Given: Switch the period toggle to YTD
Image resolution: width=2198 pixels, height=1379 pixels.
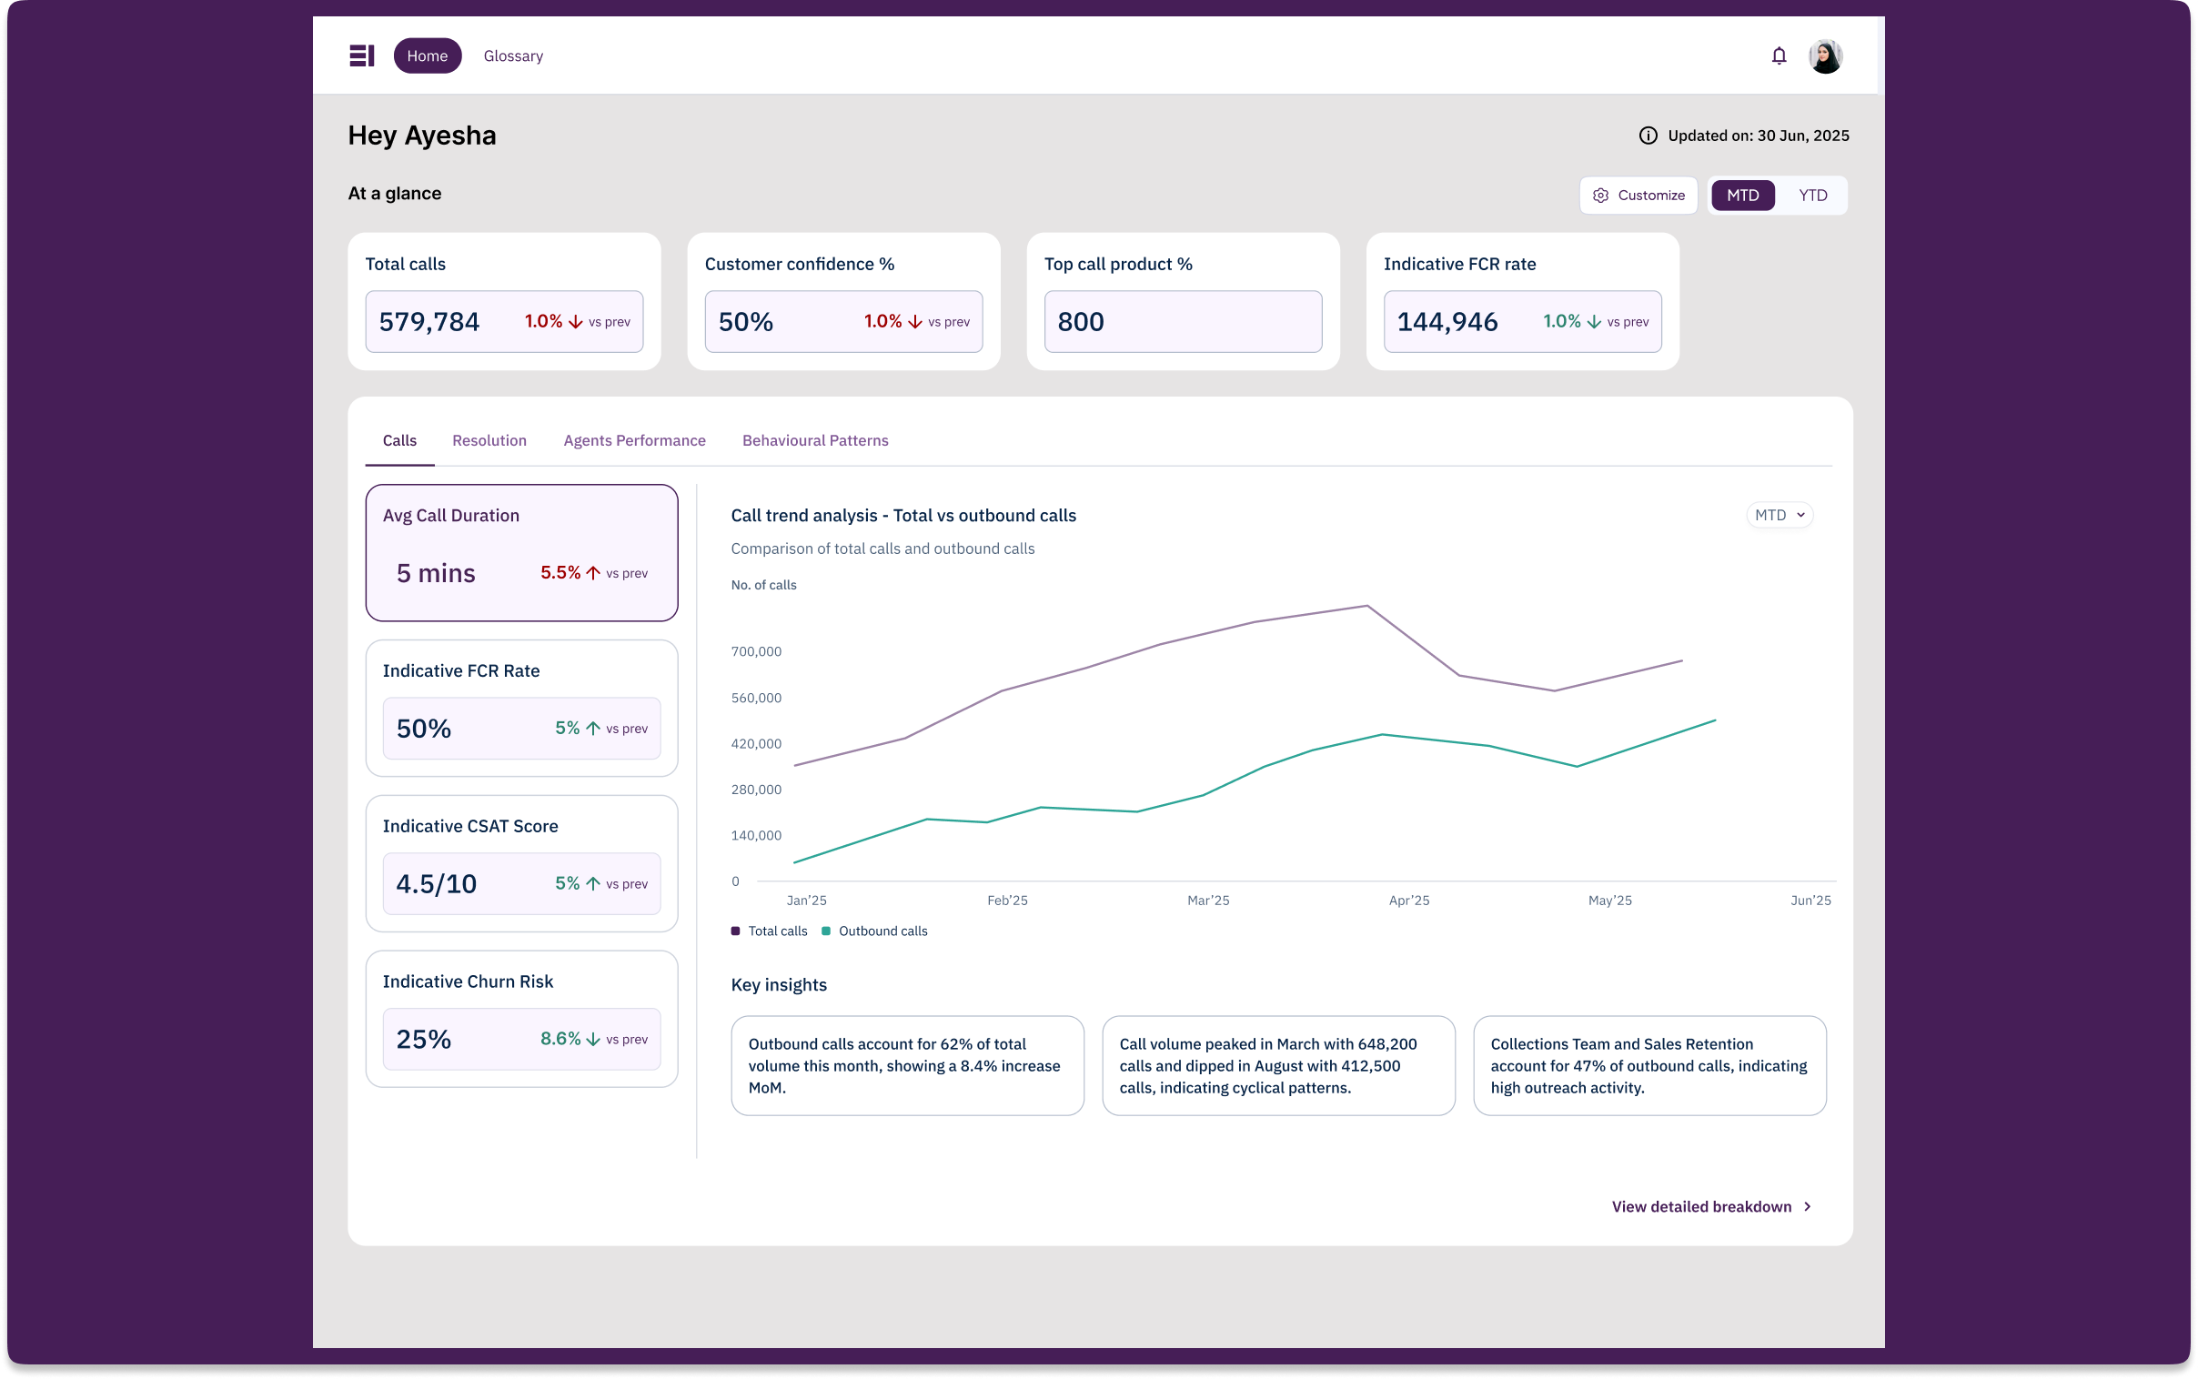Looking at the screenshot, I should 1812,196.
